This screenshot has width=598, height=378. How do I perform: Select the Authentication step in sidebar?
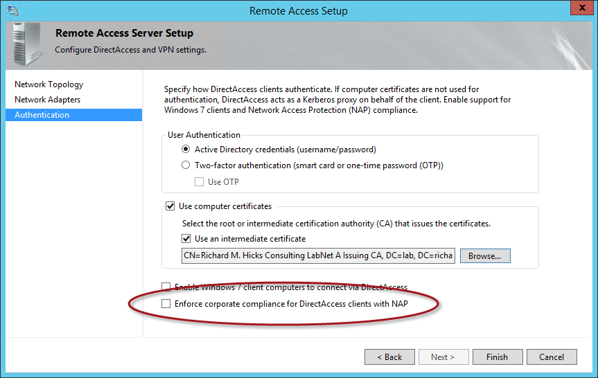42,115
